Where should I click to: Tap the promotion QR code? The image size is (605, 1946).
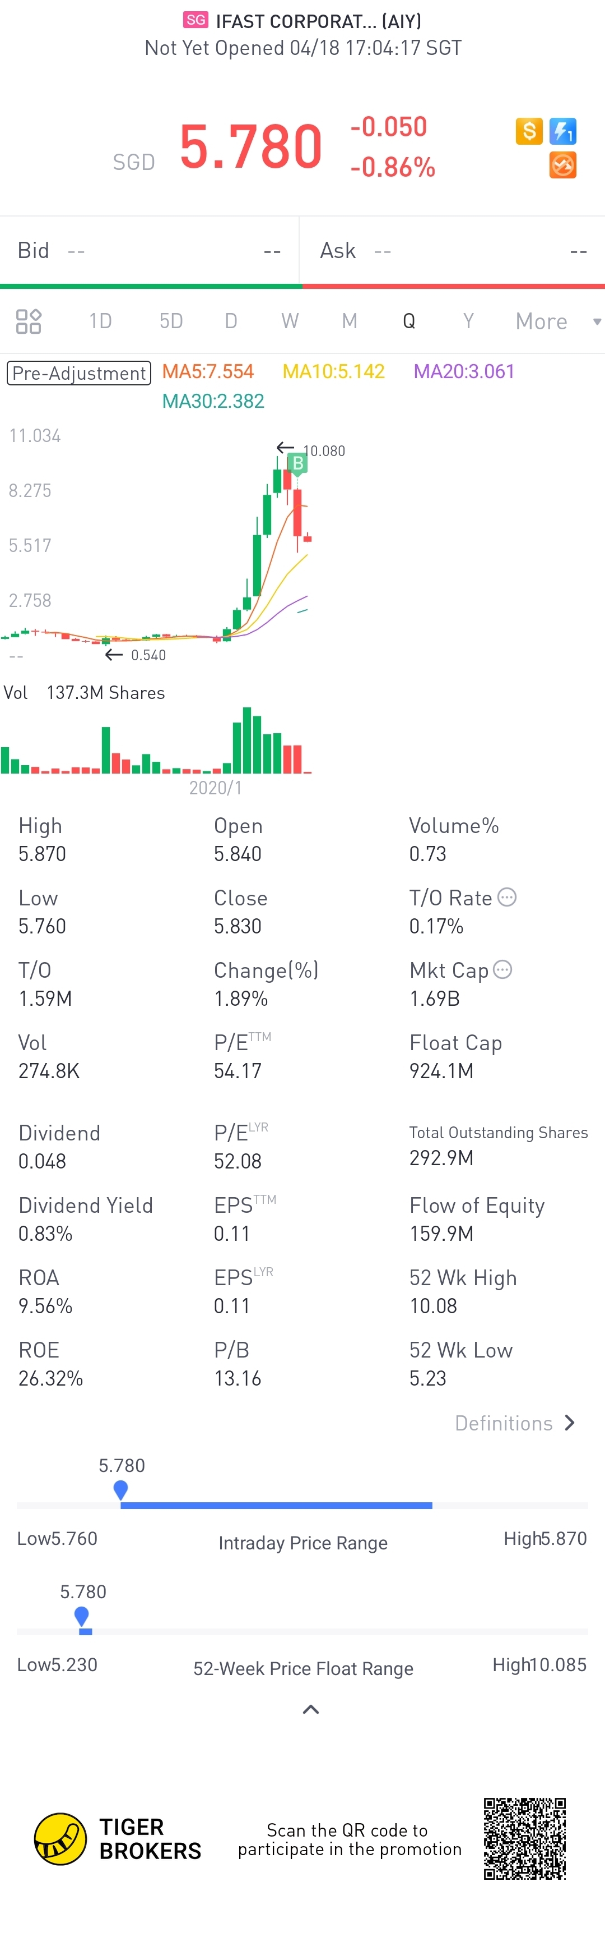[525, 1839]
